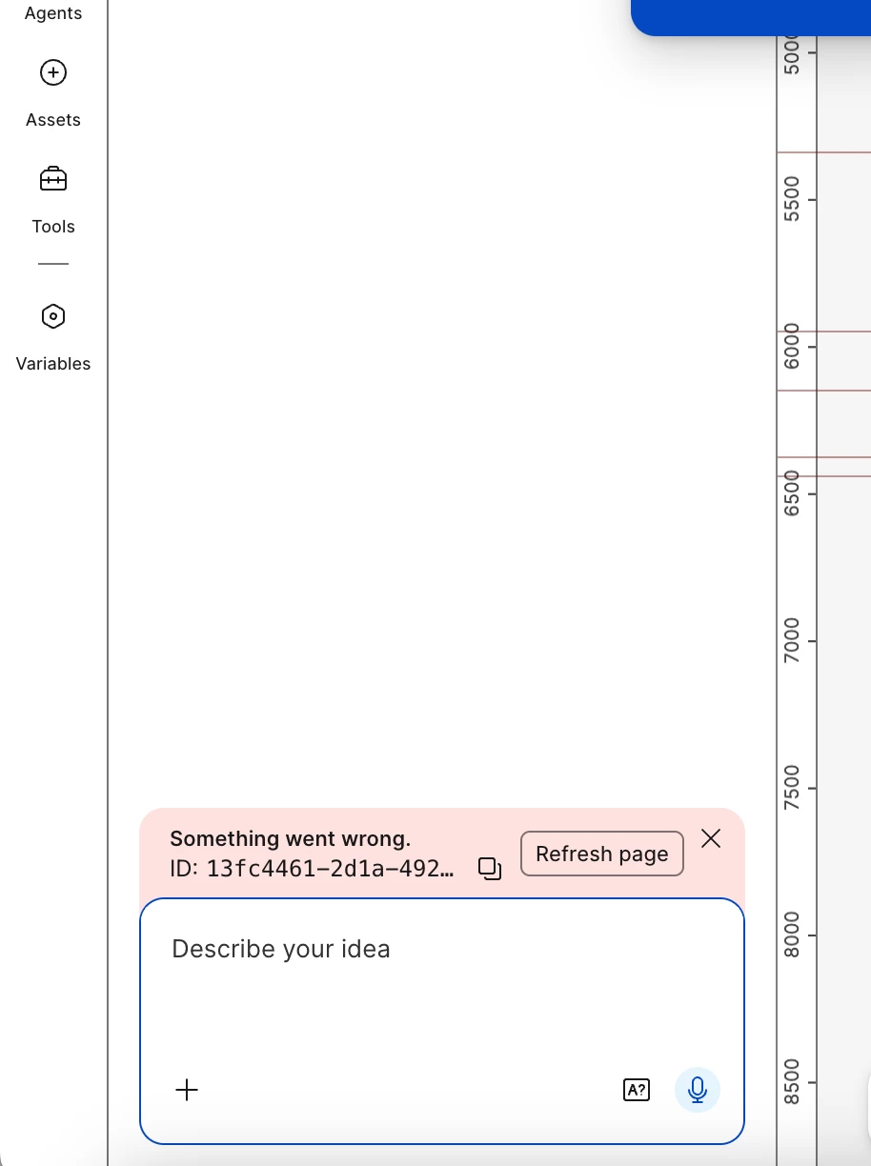Screen dimensions: 871x1166
Task: Click the truncated error ID text
Action: (313, 868)
